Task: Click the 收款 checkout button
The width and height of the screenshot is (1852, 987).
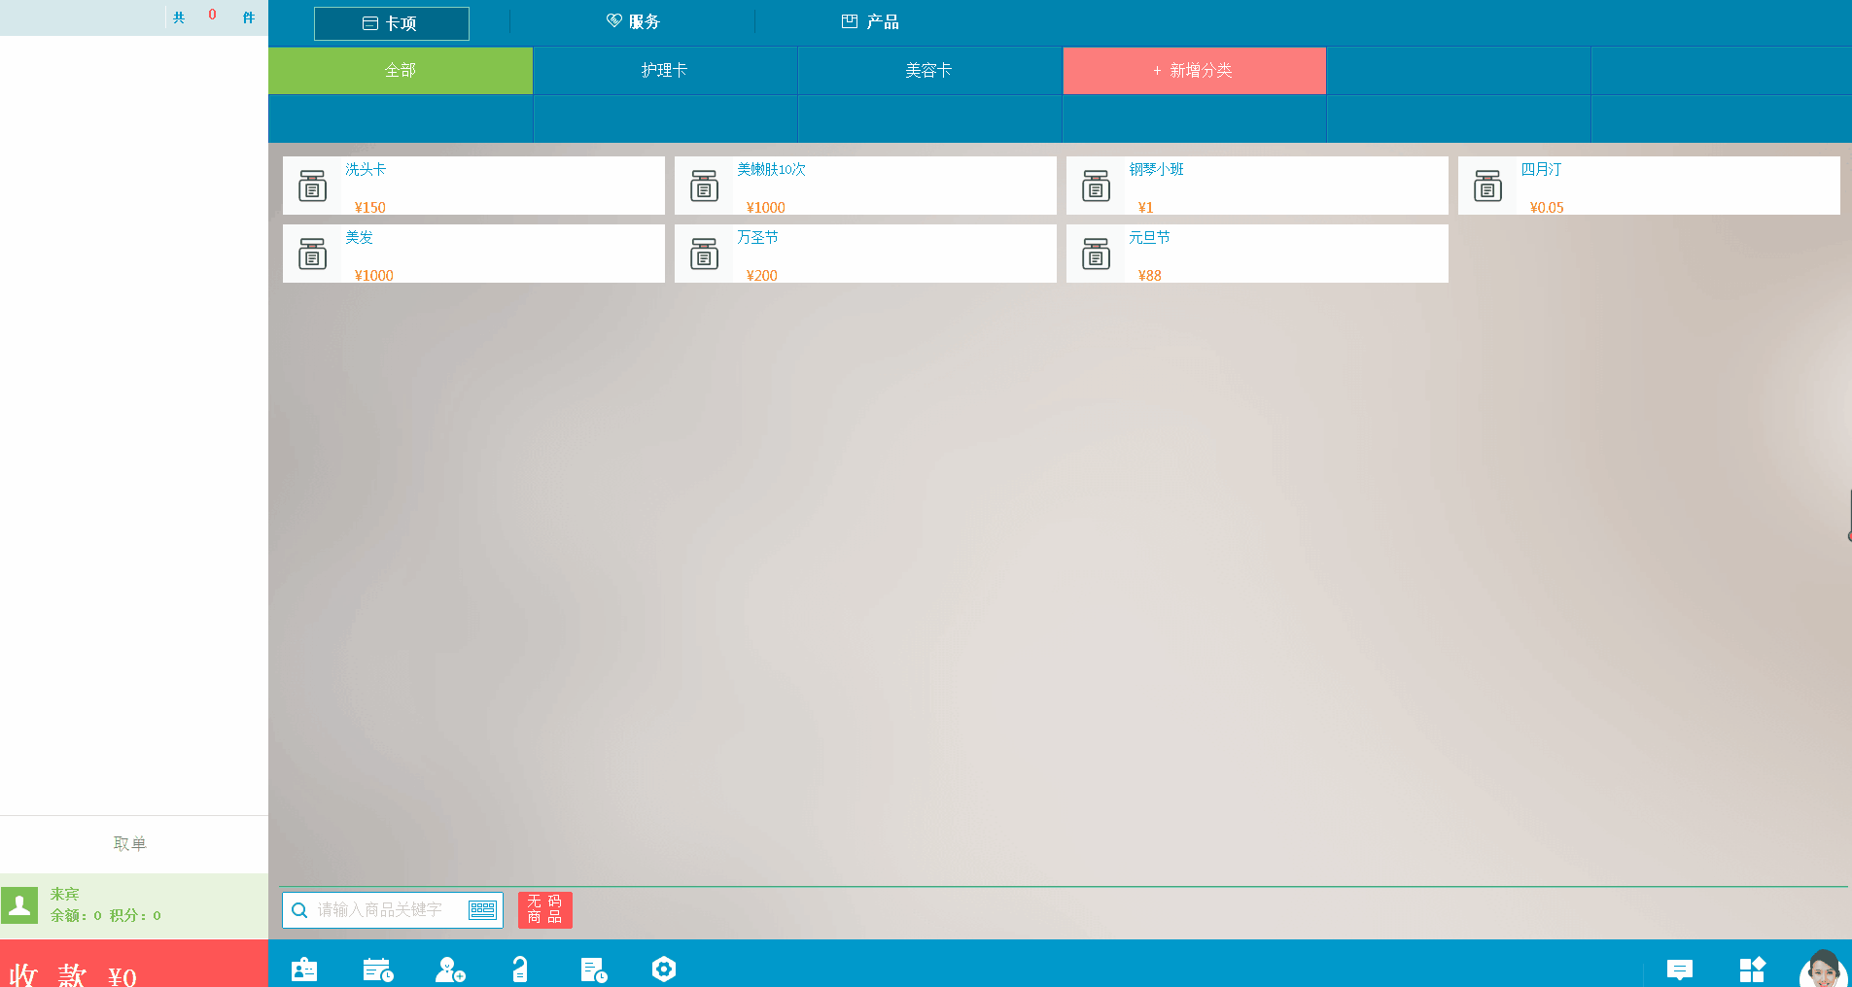Action: (x=134, y=964)
